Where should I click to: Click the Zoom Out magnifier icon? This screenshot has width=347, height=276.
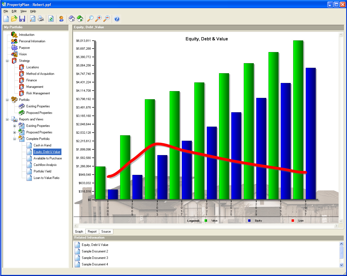[107, 19]
